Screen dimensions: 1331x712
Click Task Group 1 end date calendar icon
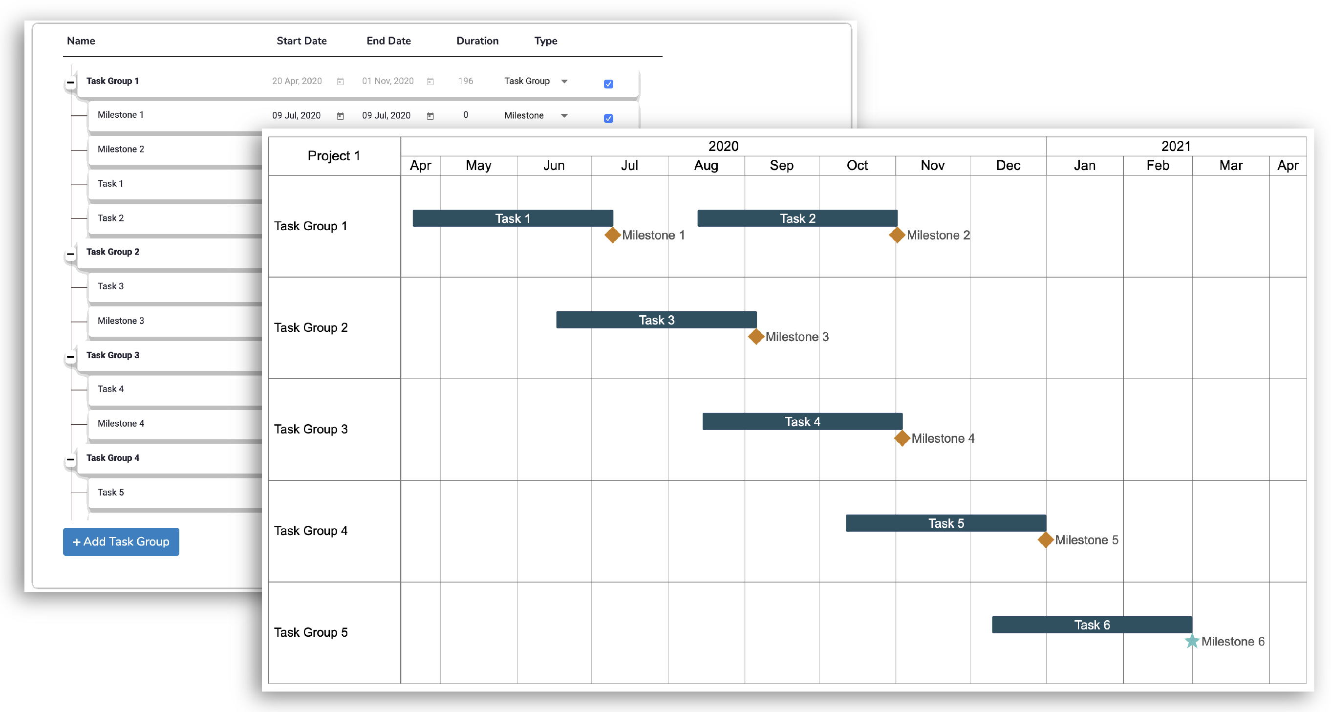(x=430, y=82)
